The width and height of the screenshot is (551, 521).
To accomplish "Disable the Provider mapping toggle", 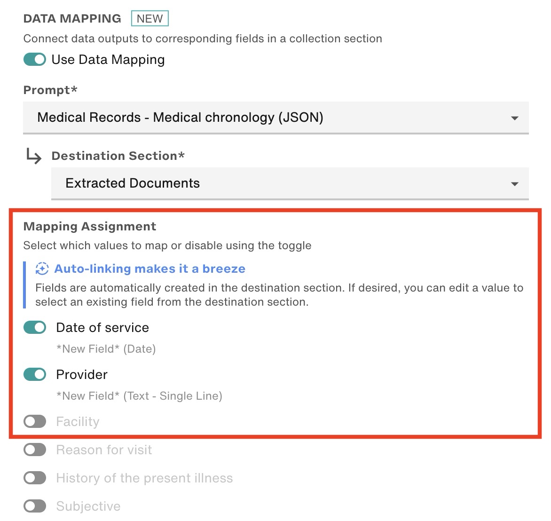I will coord(35,374).
